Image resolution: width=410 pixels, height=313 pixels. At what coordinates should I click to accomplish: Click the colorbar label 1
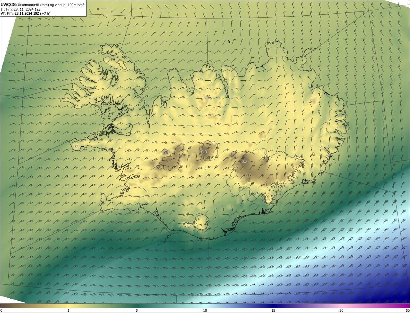tap(69, 310)
